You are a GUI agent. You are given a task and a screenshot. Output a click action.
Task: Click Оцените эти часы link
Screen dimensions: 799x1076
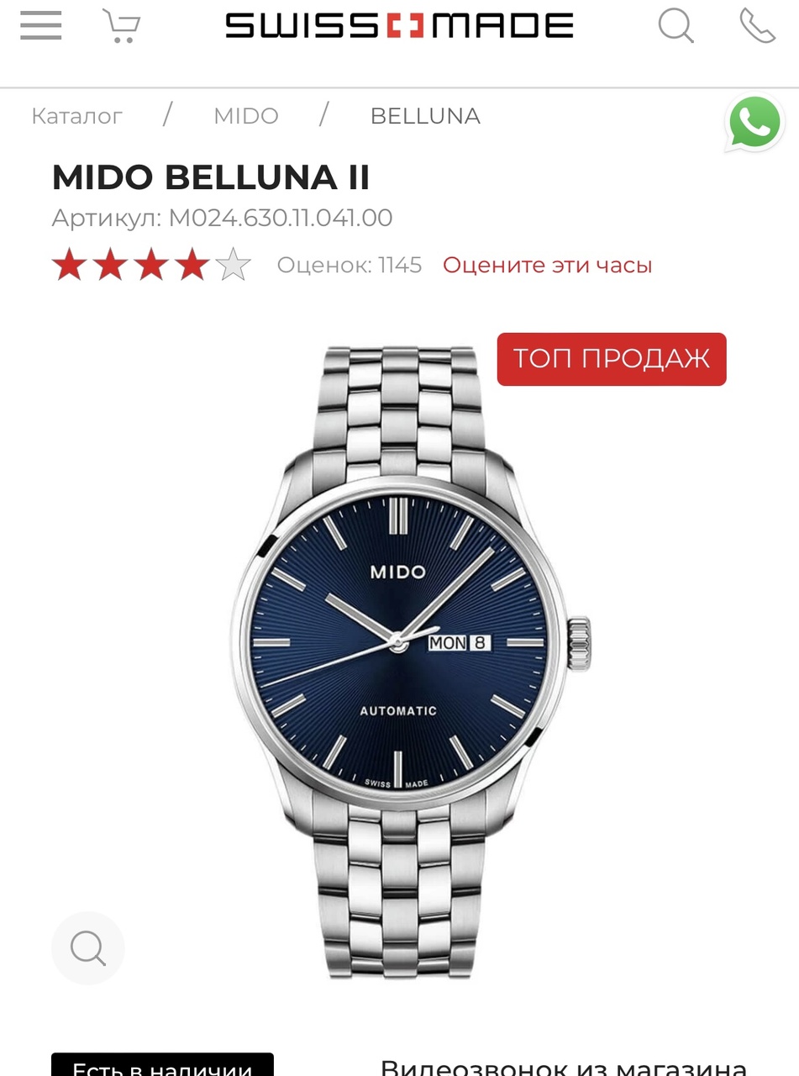click(548, 266)
